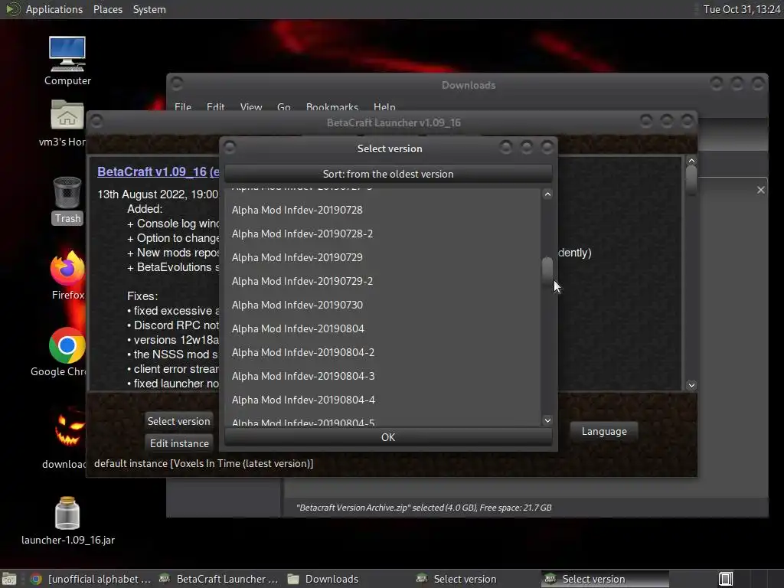Open the Go menu in Downloads window

tap(283, 106)
